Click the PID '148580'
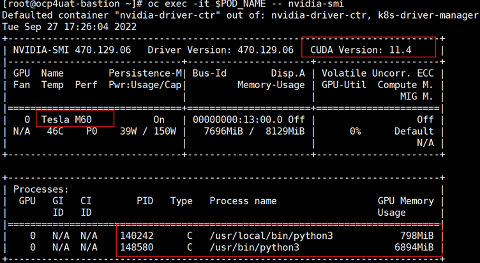The height and width of the screenshot is (263, 480). coord(137,248)
